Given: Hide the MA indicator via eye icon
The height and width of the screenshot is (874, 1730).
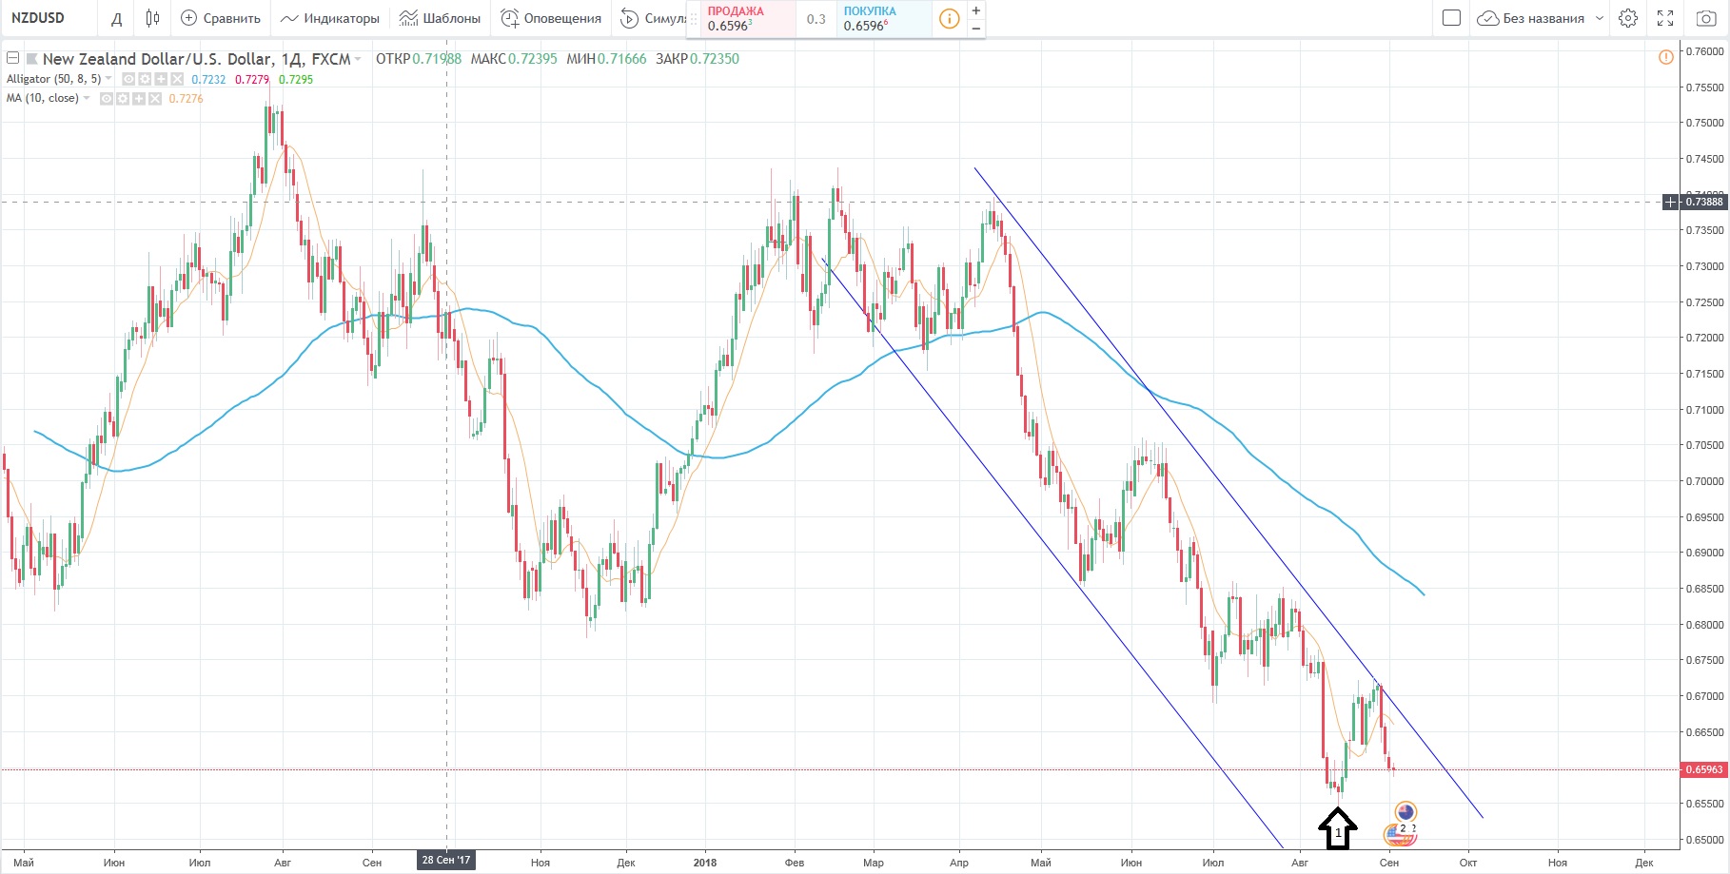Looking at the screenshot, I should coord(107,99).
